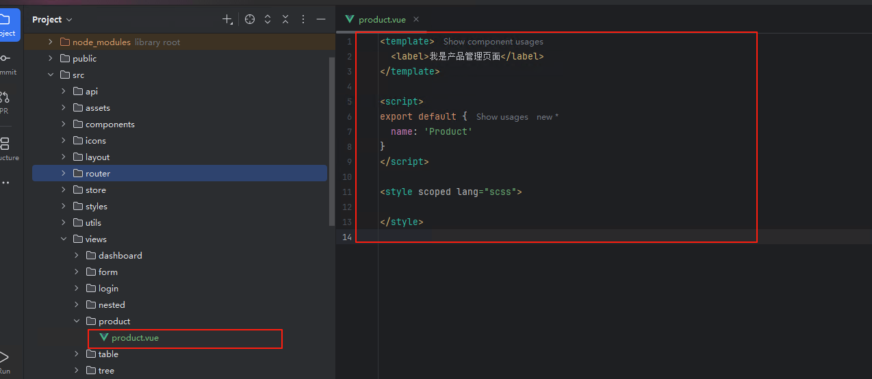
Task: Select the icons folder
Action: 179,141
